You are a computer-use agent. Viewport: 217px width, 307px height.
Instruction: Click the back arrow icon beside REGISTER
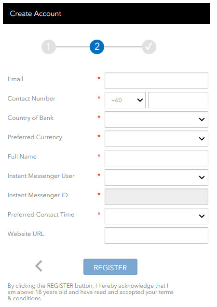[x=39, y=266]
